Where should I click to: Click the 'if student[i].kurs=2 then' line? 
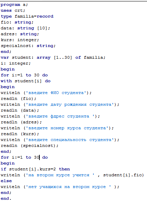35,169
